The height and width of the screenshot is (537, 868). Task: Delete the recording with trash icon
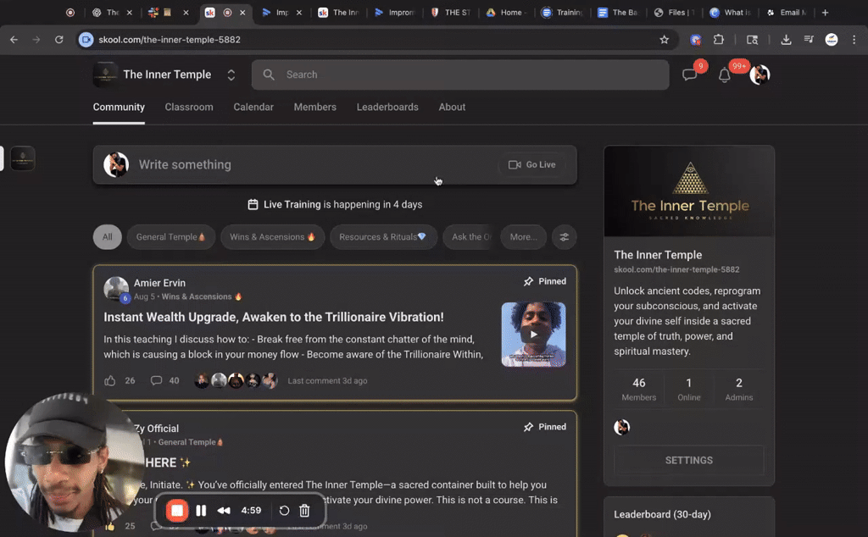click(304, 511)
